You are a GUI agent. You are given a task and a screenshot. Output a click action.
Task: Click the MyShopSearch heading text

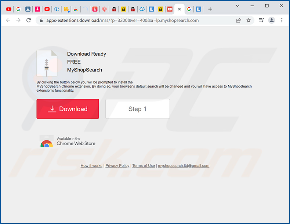84,70
